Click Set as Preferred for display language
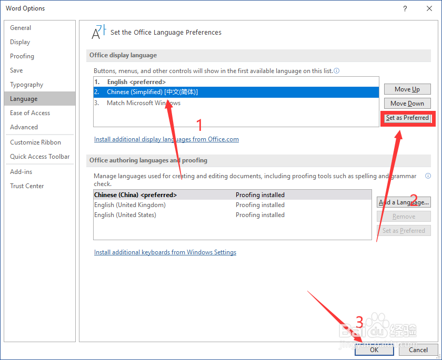The width and height of the screenshot is (442, 360). tap(407, 118)
